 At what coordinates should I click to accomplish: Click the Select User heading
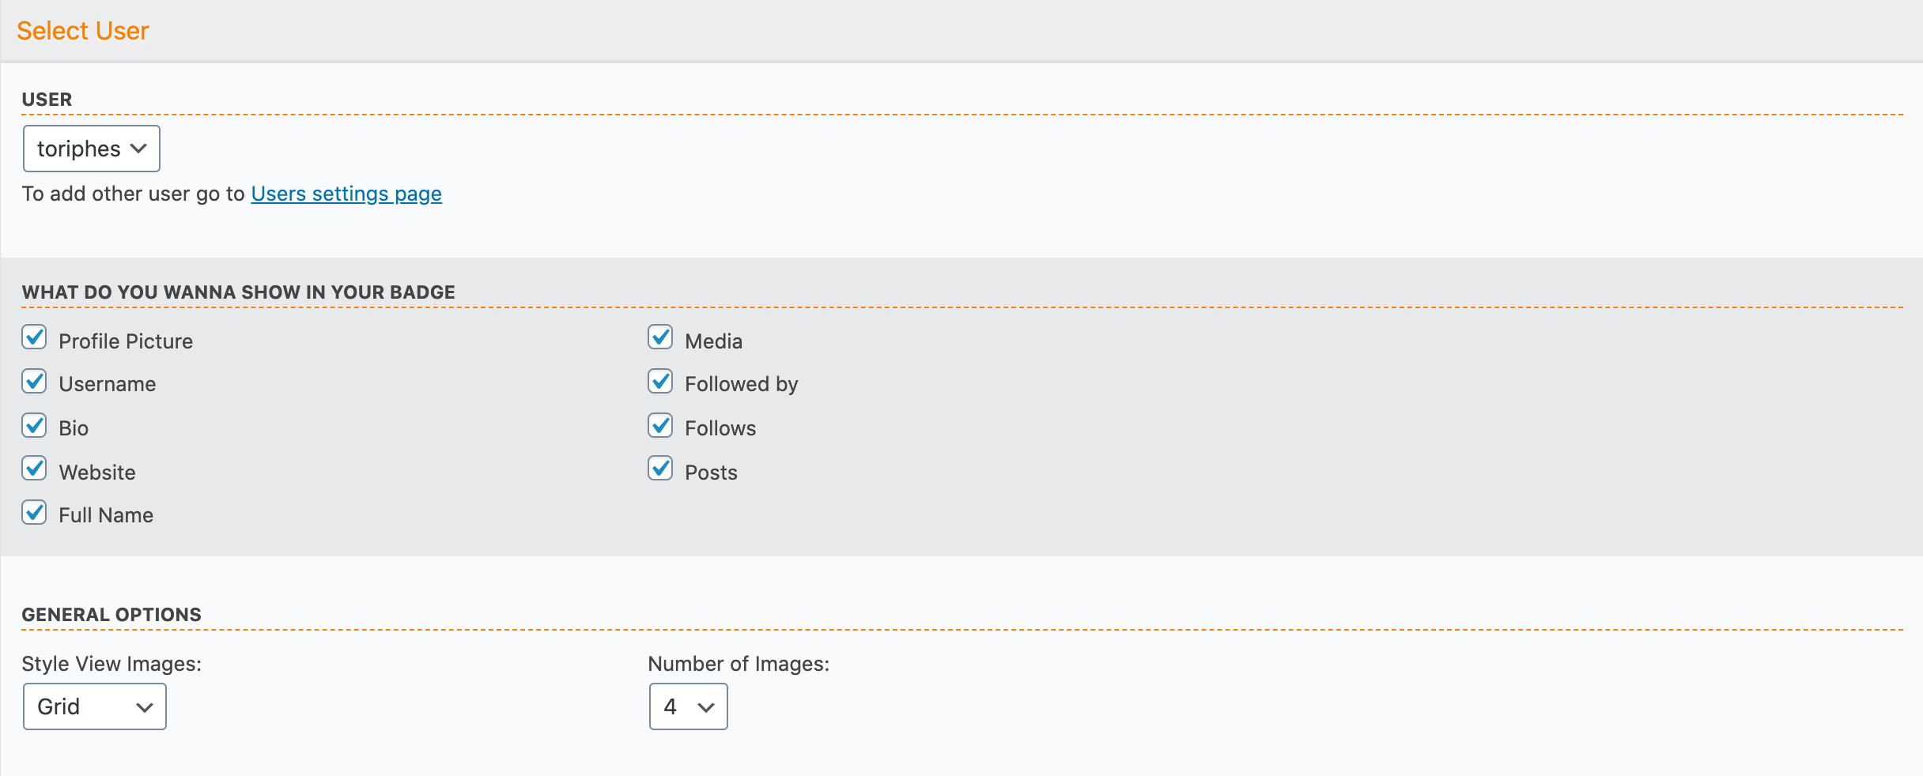click(83, 31)
